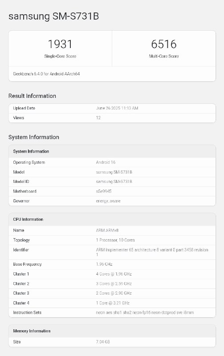Viewport: 224px width, 356px height.
Task: Select Cluster 4 value 1 Core @ 3.21 GHz
Action: 113,303
